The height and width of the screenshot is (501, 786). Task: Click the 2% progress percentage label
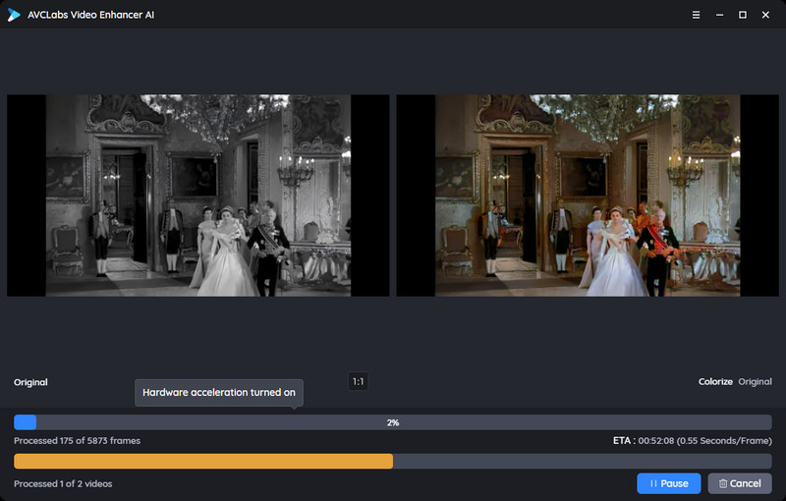coord(393,422)
